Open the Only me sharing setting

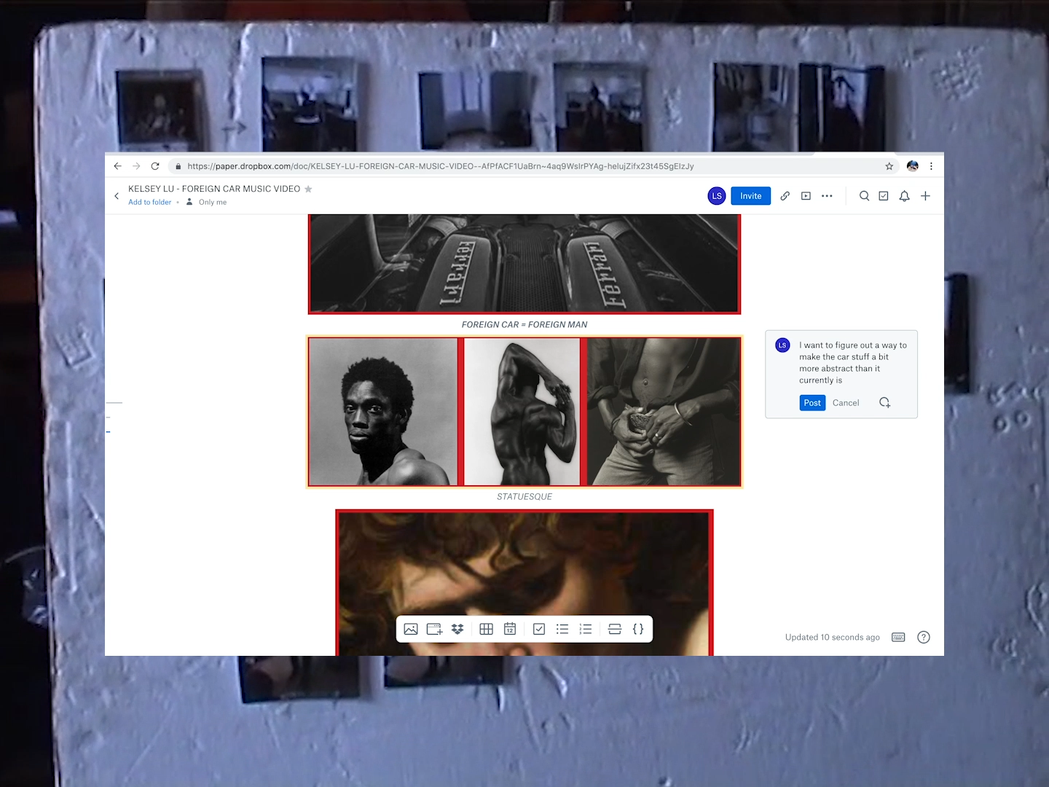click(x=207, y=203)
